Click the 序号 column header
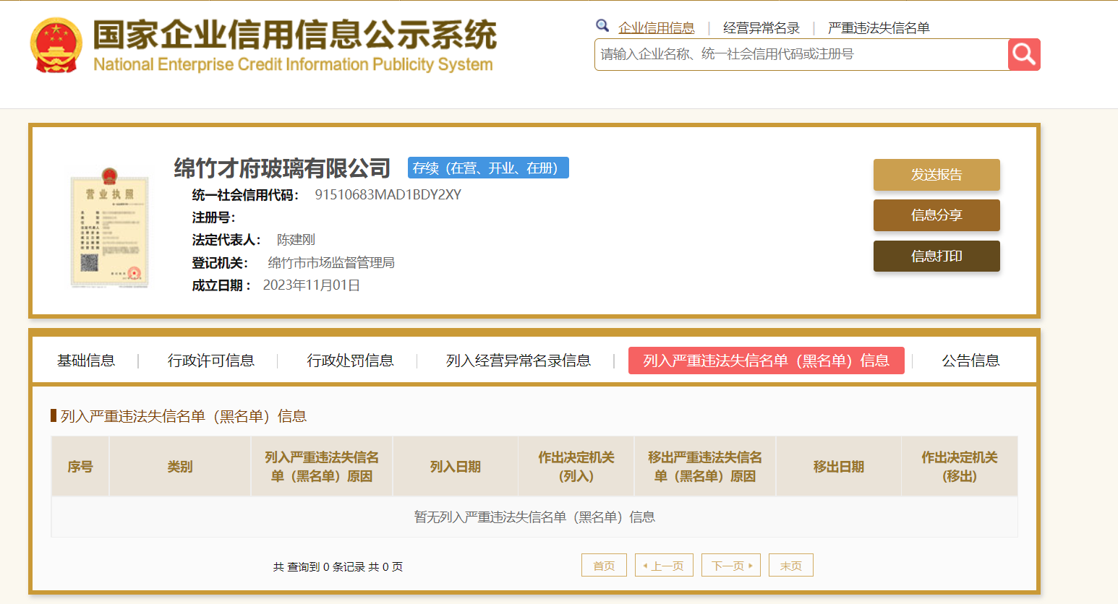 tap(80, 466)
